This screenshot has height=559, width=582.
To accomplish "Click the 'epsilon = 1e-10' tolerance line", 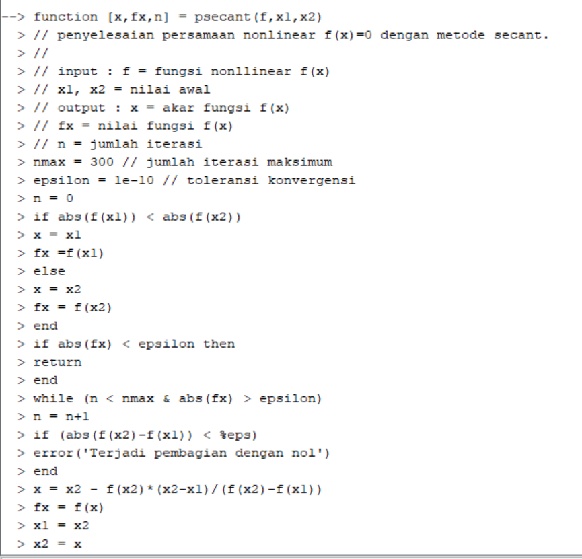I will click(194, 180).
